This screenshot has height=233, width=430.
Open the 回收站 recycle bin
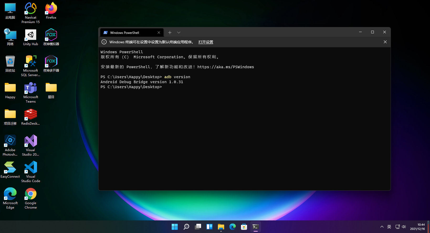click(x=10, y=64)
